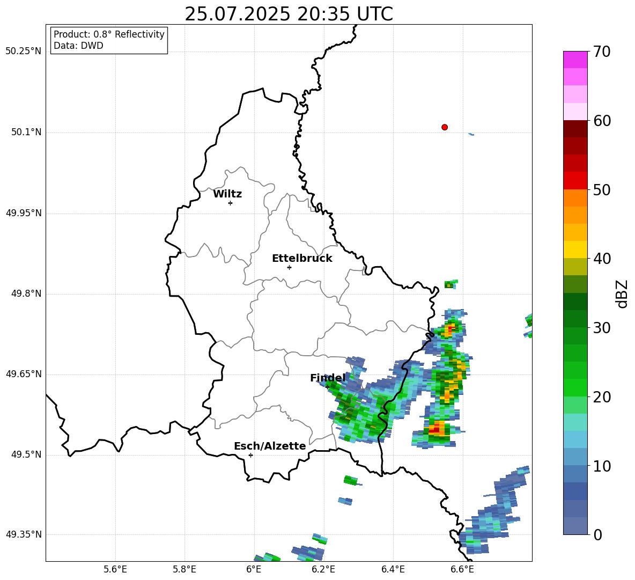This screenshot has width=635, height=580.
Task: Click the colorbar tick value 20
Action: [x=602, y=397]
